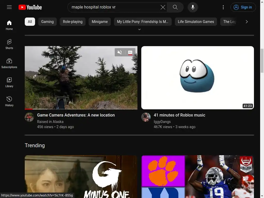The height and width of the screenshot is (198, 264).
Task: Expand section with the down chevron
Action: pos(139,29)
